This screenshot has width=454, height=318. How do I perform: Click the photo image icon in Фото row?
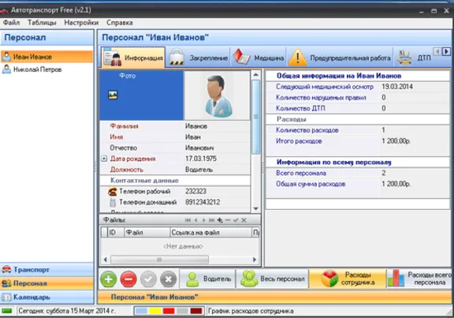pyautogui.click(x=113, y=95)
